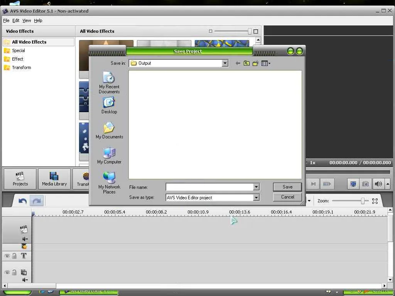Open the Media Library panel
The height and width of the screenshot is (296, 395).
(54, 179)
